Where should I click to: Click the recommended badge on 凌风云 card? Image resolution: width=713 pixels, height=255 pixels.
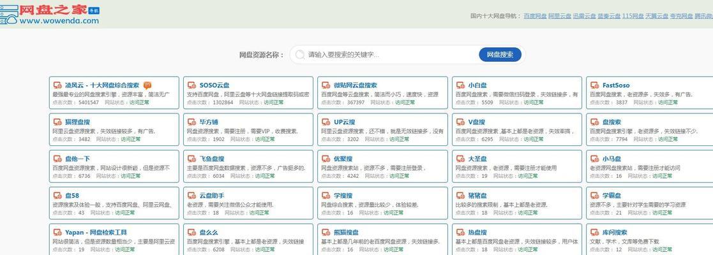(147, 85)
